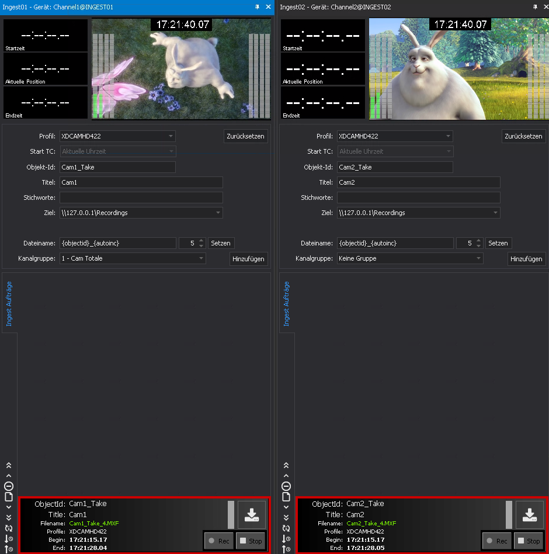This screenshot has height=554, width=549.
Task: Click progress bar in Cam1_Take job
Action: click(231, 515)
